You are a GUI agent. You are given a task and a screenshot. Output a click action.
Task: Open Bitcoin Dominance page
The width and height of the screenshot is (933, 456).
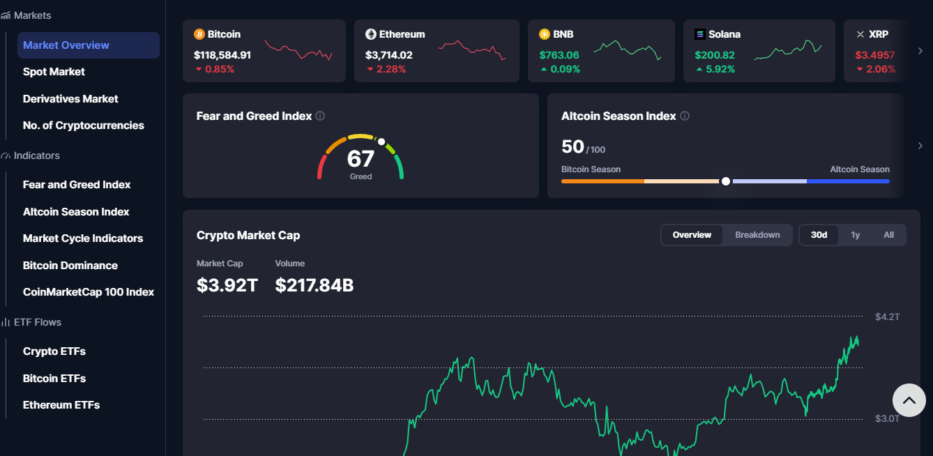70,266
